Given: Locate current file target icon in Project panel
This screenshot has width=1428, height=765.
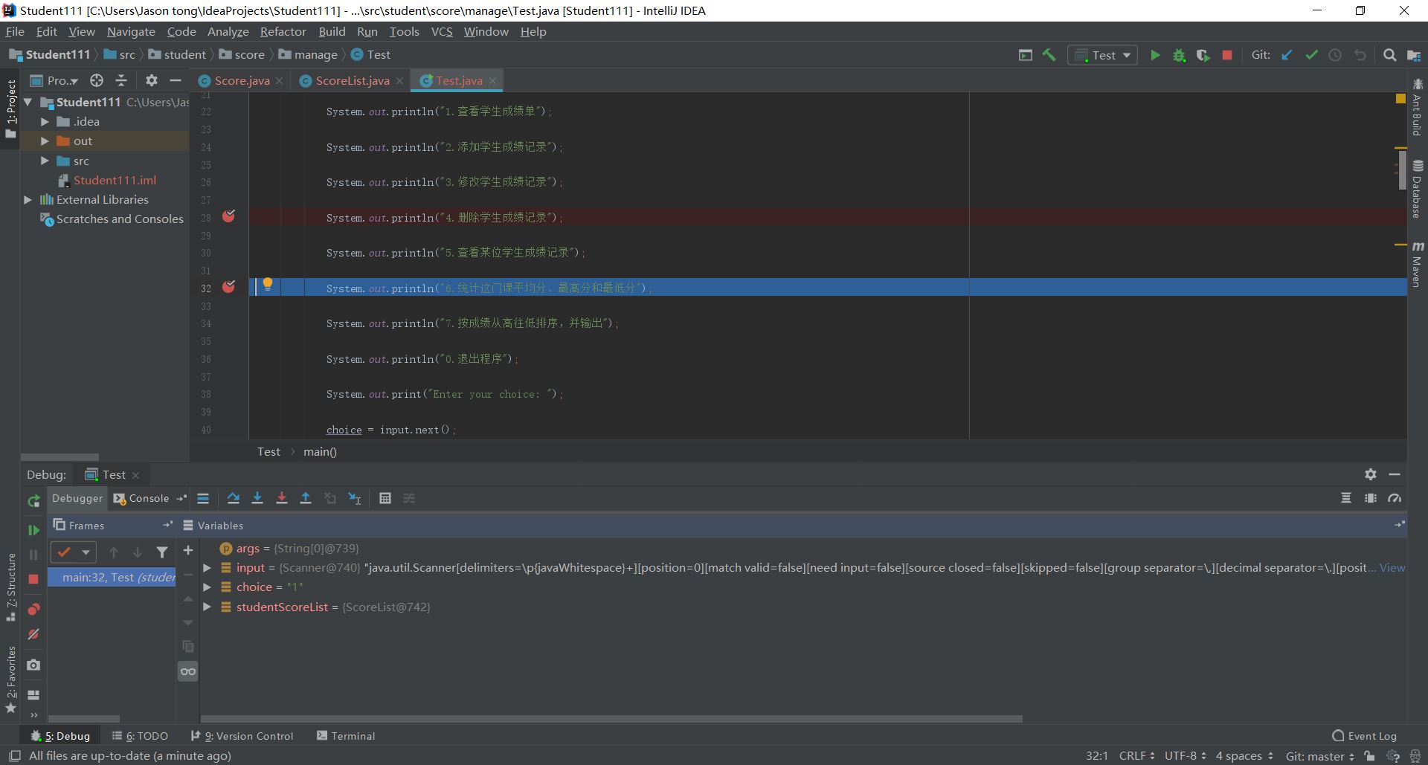Looking at the screenshot, I should pos(97,80).
